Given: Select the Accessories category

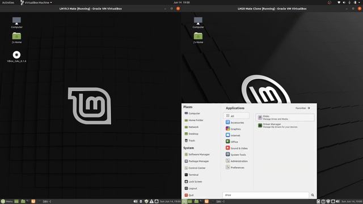Looking at the screenshot, I should tap(235, 122).
